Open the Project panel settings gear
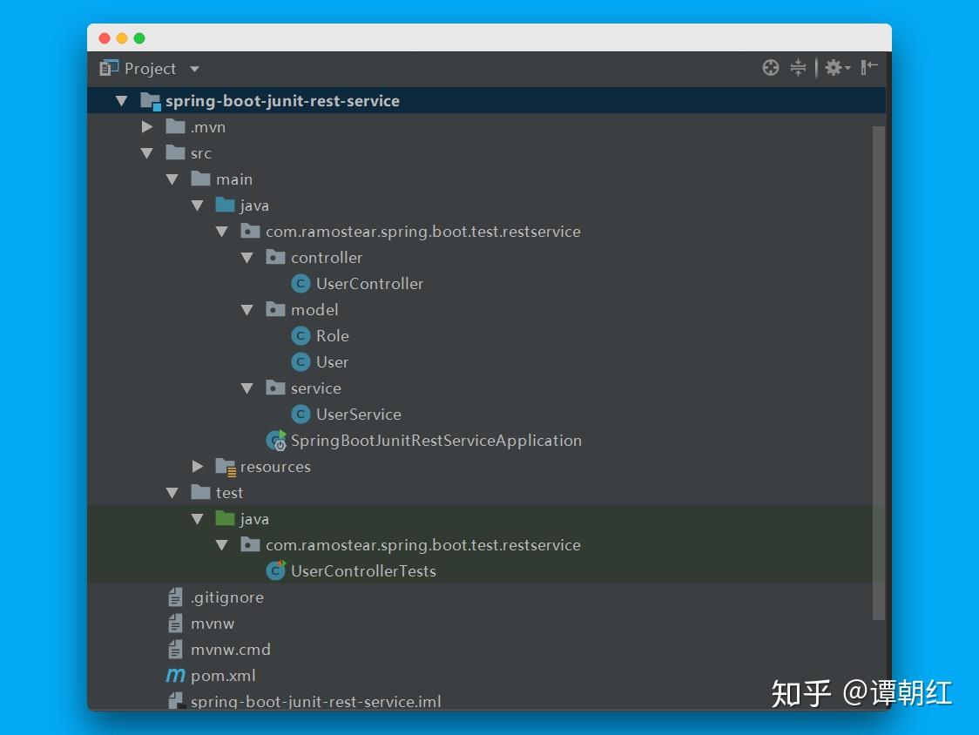Viewport: 979px width, 735px height. [834, 67]
